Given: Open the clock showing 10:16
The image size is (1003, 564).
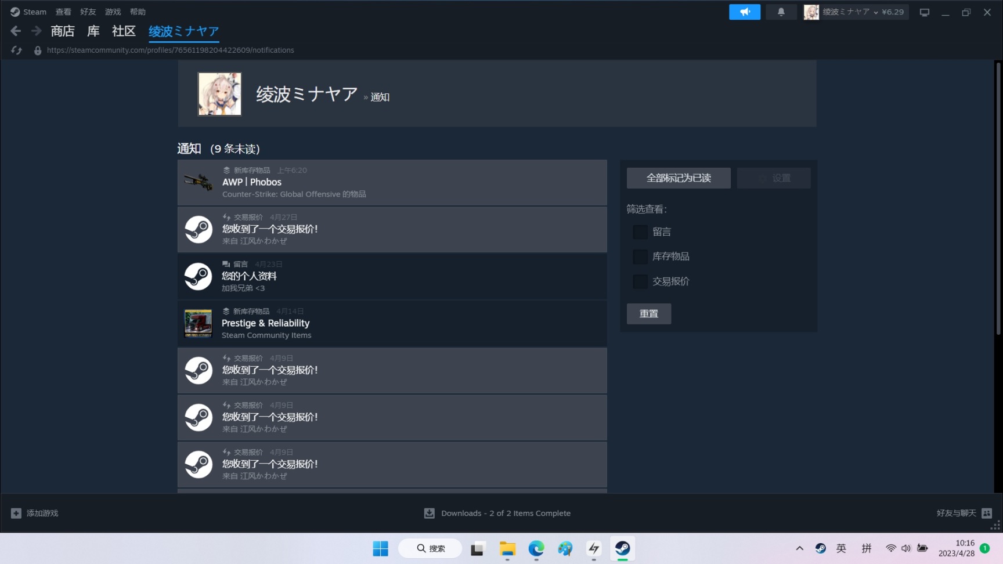Looking at the screenshot, I should click(x=957, y=548).
